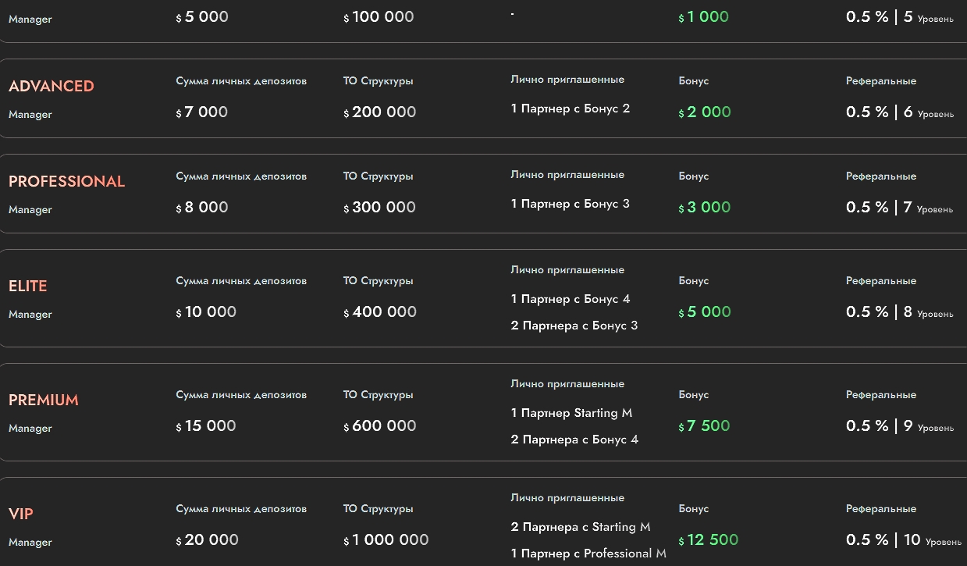Select the PROFESSIONAL tier heading
Image resolution: width=967 pixels, height=566 pixels.
tap(66, 181)
